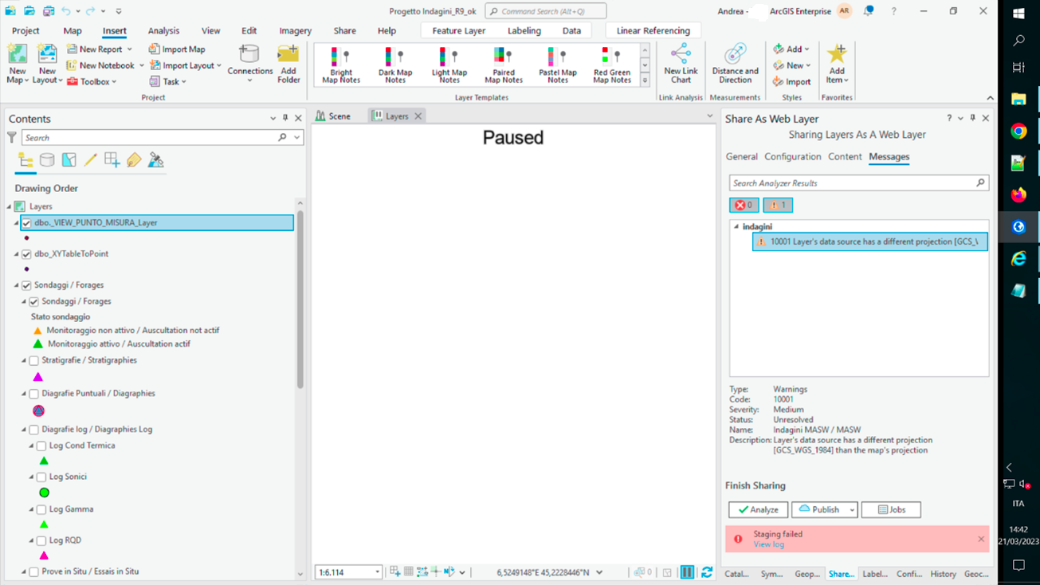Refresh the map view from status bar
The width and height of the screenshot is (1040, 585).
(x=706, y=571)
